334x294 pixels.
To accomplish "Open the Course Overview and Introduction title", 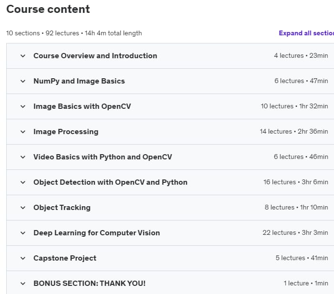I will (95, 56).
